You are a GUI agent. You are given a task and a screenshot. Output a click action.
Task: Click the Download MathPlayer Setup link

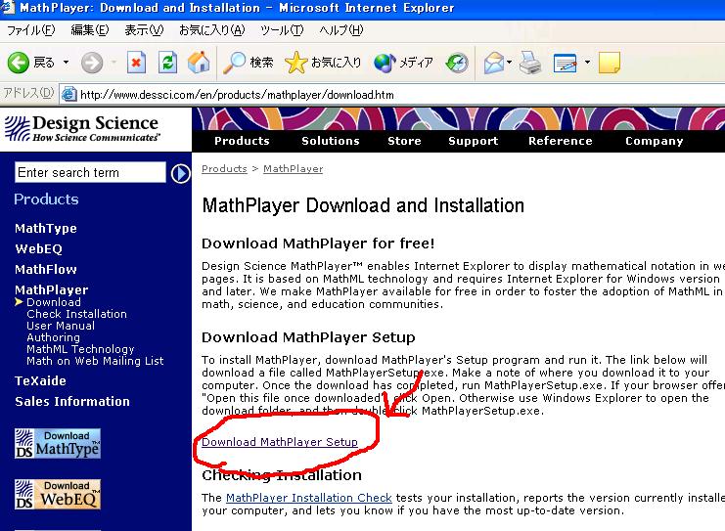pos(280,442)
